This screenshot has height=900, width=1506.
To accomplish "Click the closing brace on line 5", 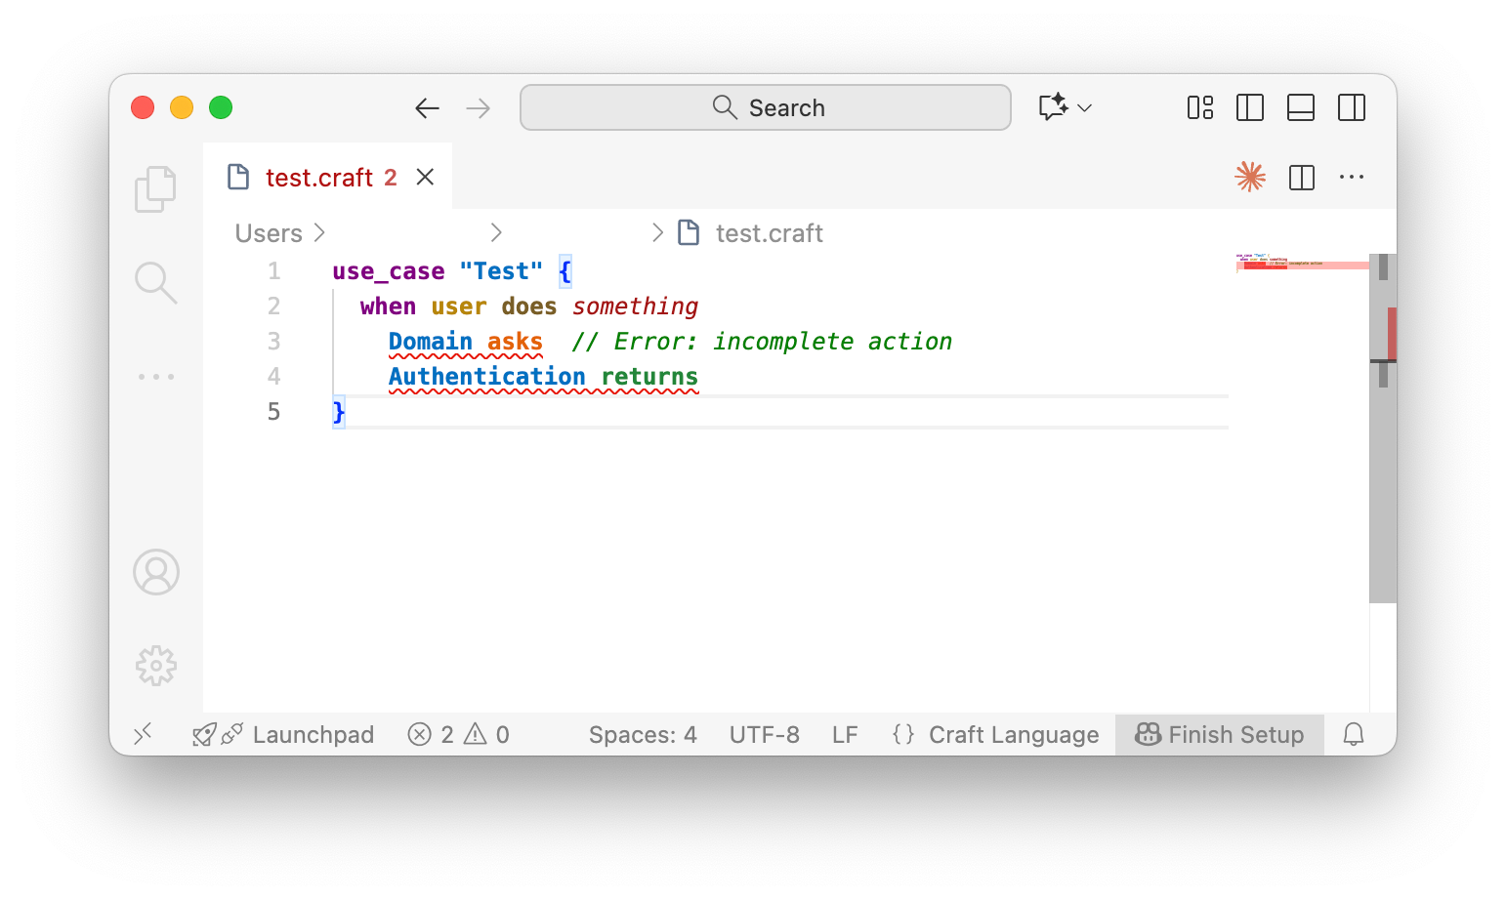I will pos(339,412).
